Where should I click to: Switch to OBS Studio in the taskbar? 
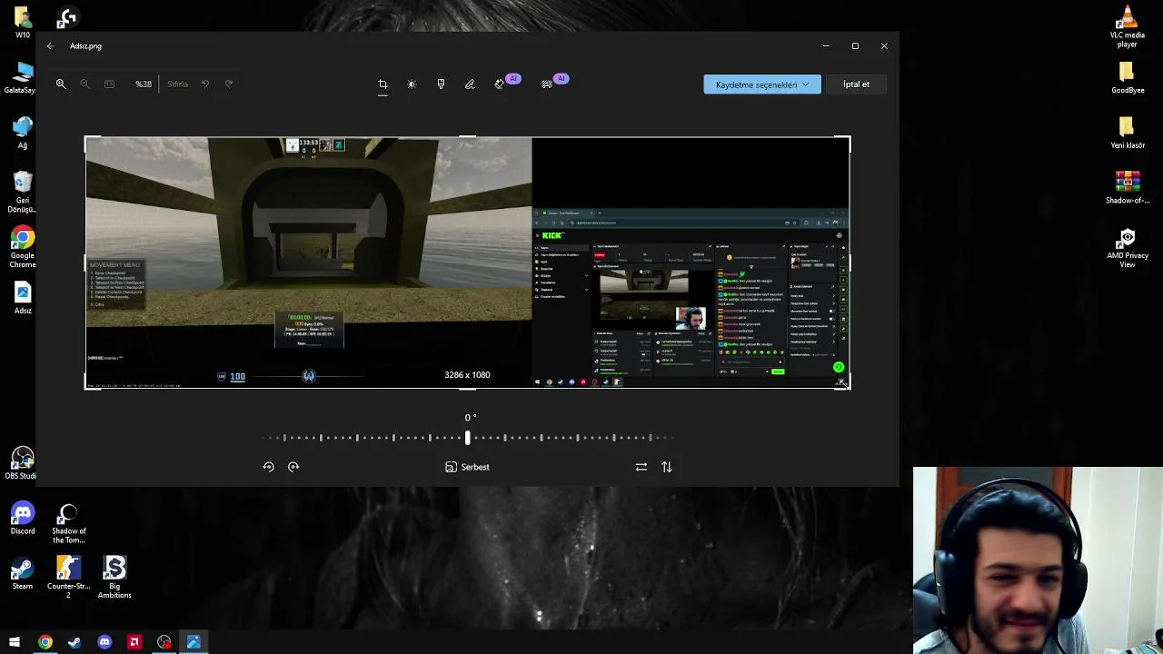click(x=164, y=642)
